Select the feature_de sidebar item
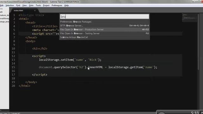Viewport: 203px width, 114px height. click(x=4, y=15)
